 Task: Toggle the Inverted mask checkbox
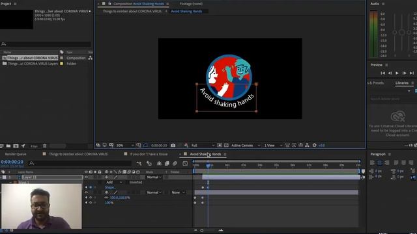point(127,182)
